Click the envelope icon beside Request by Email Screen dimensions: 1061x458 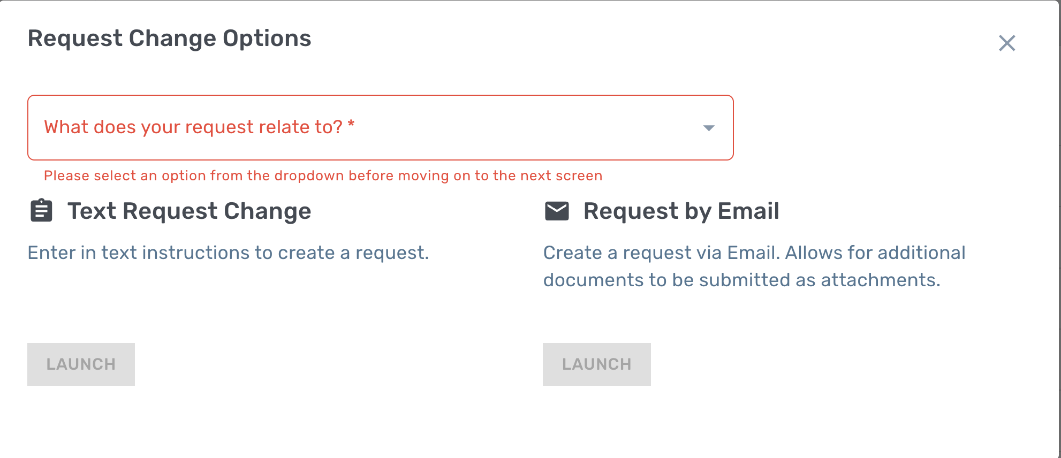pos(557,211)
